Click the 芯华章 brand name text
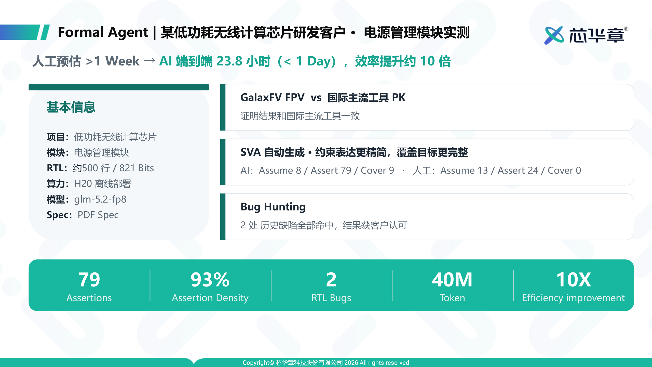Screen dimensions: 652x367 click(x=596, y=35)
